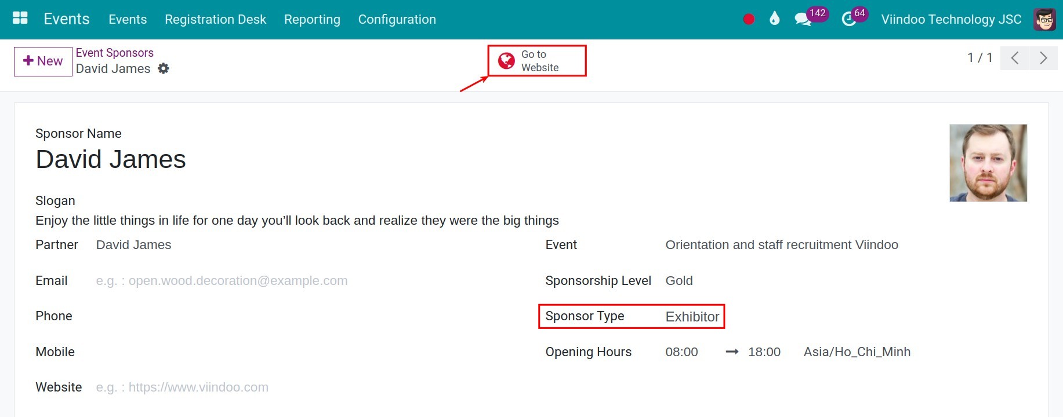Screen dimensions: 1063x417
Task: Click the Opening Hours label
Action: (588, 352)
